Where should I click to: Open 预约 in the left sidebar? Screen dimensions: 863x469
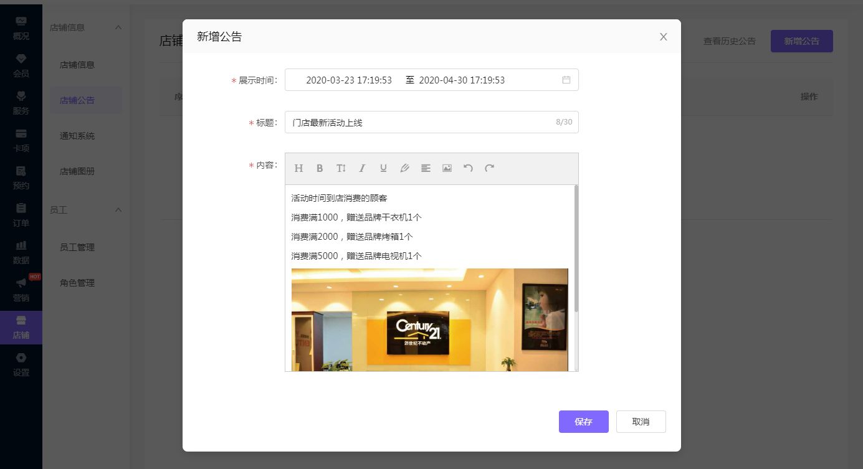pos(21,178)
